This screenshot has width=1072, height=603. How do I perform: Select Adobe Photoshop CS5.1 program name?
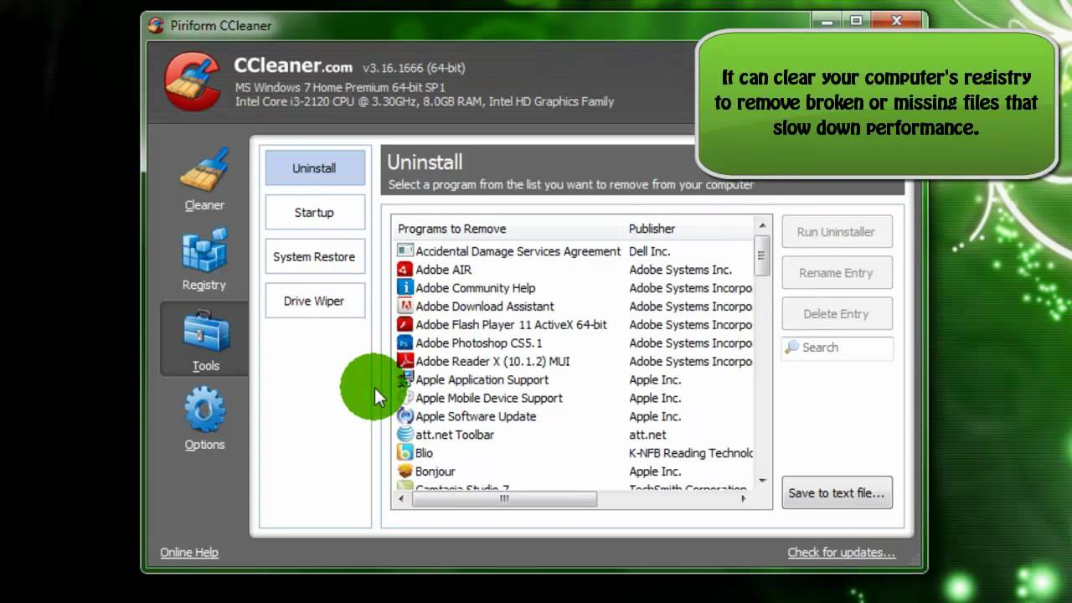[x=479, y=343]
